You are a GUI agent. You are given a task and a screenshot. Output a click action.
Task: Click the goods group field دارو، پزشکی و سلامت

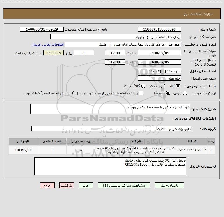click(x=111, y=129)
